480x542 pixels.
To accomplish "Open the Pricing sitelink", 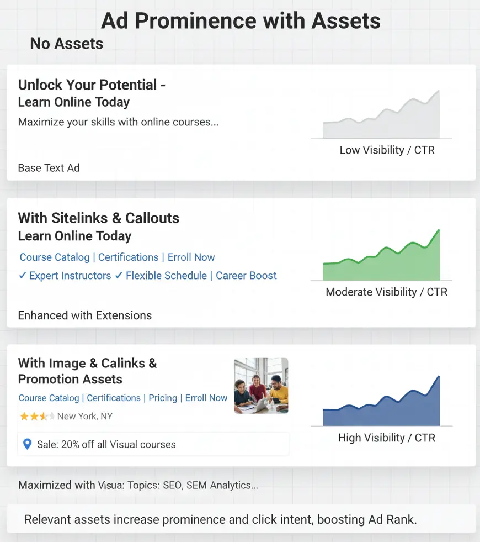I will coord(163,398).
